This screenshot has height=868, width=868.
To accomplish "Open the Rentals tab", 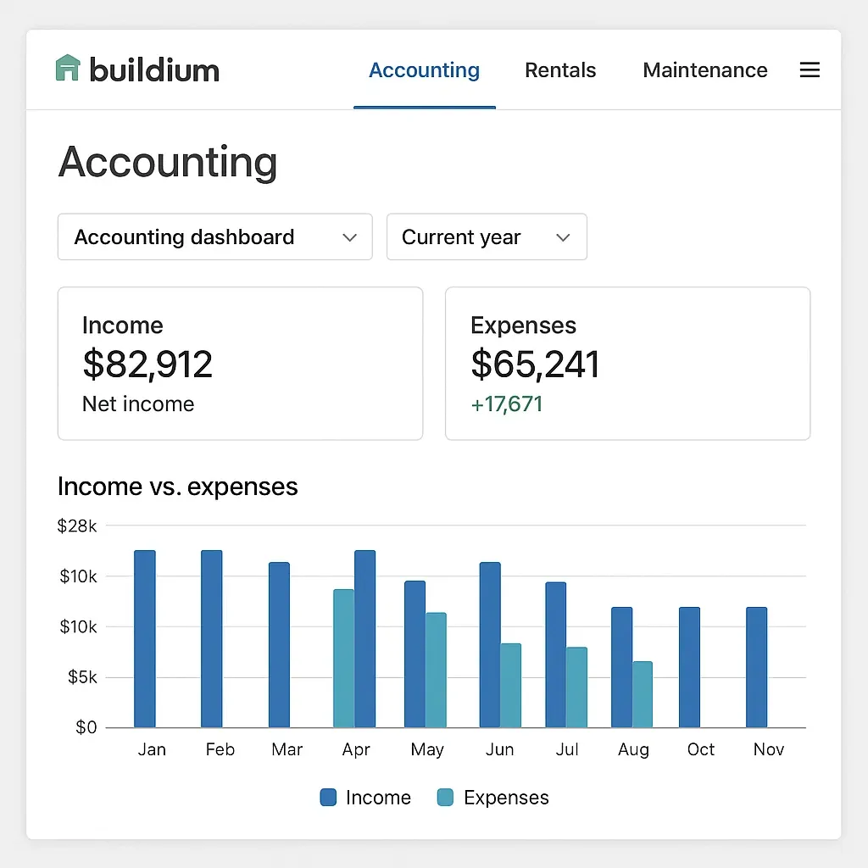I will 560,70.
